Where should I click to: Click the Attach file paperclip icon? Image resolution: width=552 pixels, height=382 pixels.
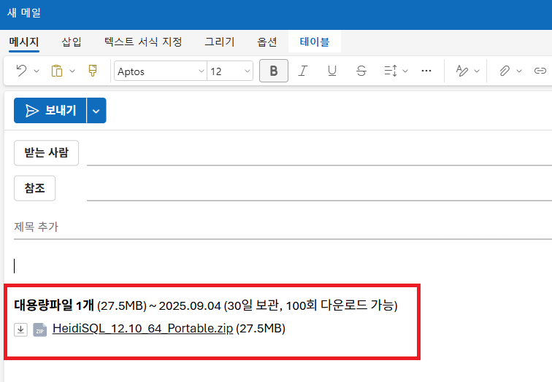coord(505,71)
